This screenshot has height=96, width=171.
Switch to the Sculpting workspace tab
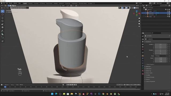pyautogui.click(x=36, y=3)
